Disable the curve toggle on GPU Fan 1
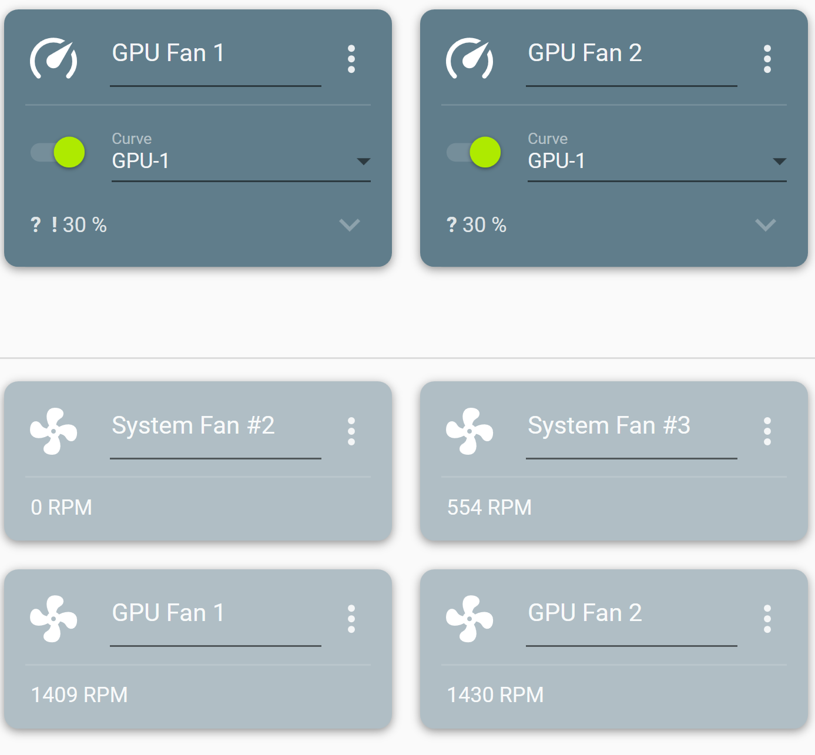This screenshot has height=755, width=815. point(57,152)
